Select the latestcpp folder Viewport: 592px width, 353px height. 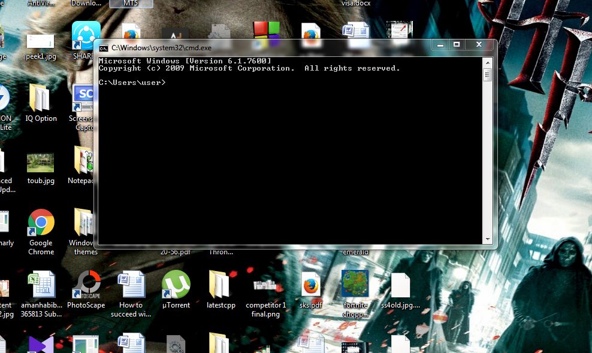[221, 290]
